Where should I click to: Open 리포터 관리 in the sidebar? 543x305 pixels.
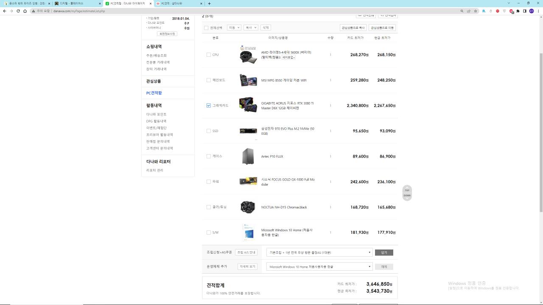point(155,170)
